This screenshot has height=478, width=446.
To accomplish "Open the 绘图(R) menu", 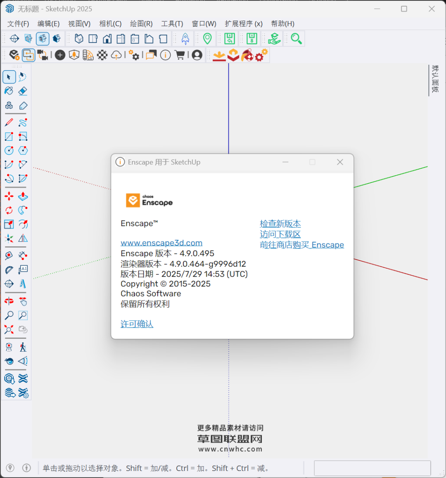I will [x=141, y=24].
